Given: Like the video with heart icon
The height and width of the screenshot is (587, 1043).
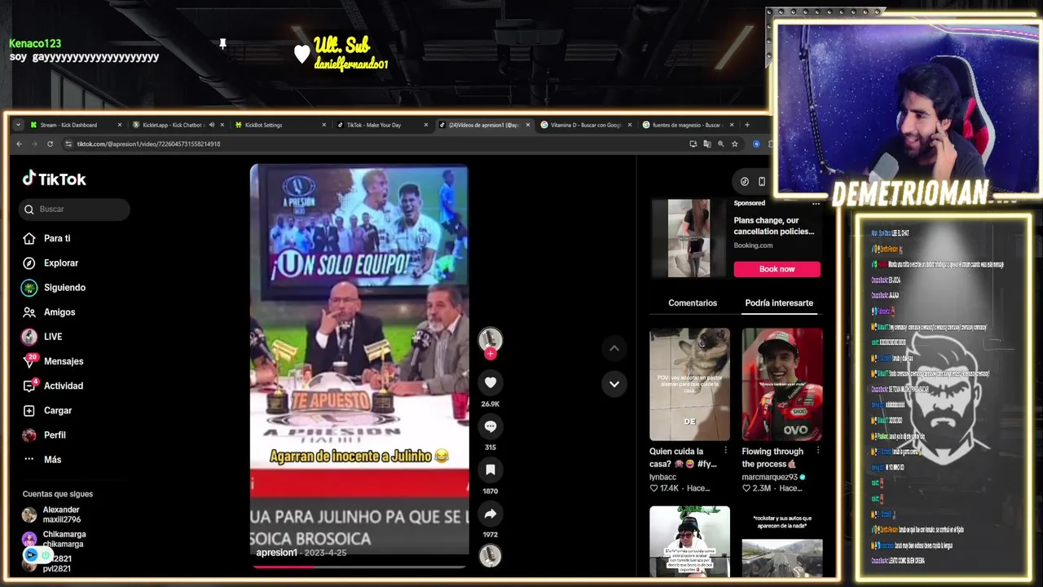Looking at the screenshot, I should (491, 382).
